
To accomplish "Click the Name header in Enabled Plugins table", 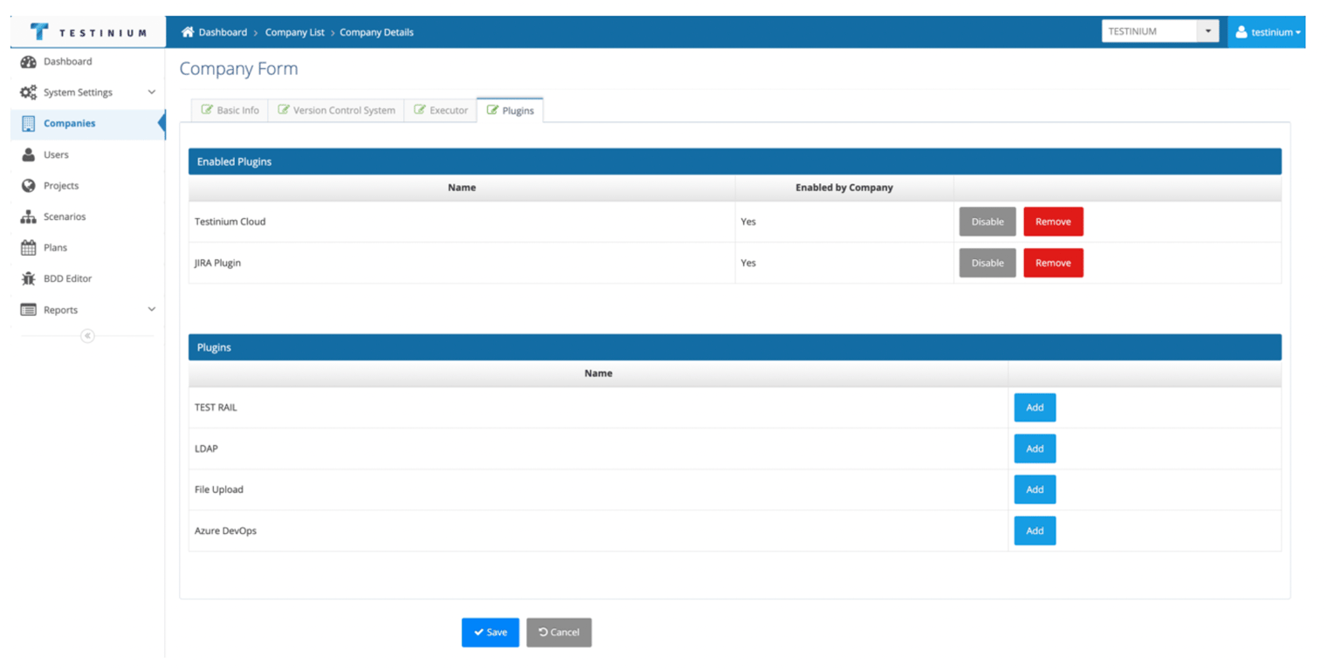I will 462,188.
